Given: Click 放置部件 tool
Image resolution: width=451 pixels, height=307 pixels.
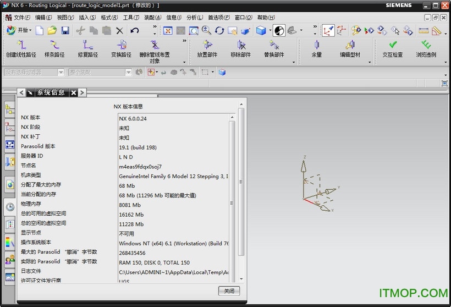Looking at the screenshot, I should [207, 49].
